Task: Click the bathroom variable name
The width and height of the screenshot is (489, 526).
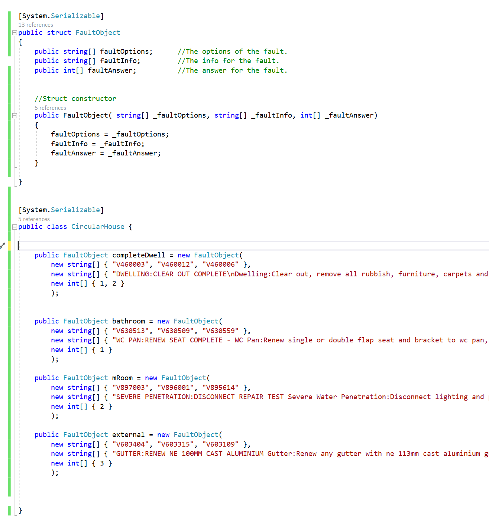Action: [129, 321]
